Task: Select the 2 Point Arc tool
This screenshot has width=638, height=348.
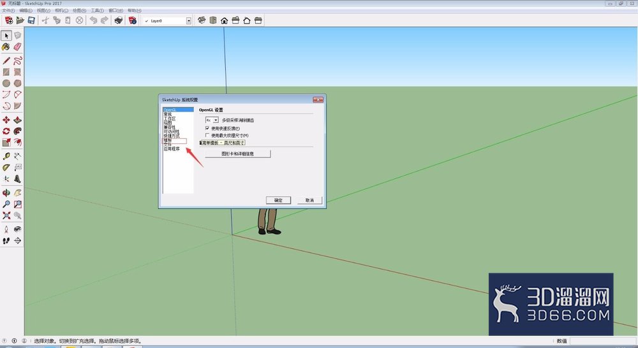Action: tap(17, 95)
